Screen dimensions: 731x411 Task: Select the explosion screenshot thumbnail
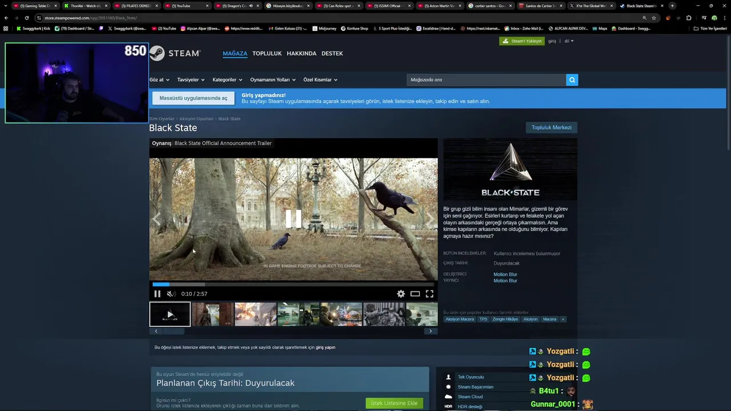255,315
